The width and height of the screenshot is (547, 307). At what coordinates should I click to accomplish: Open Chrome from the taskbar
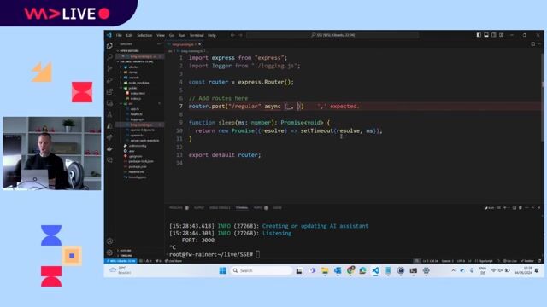pyautogui.click(x=350, y=270)
